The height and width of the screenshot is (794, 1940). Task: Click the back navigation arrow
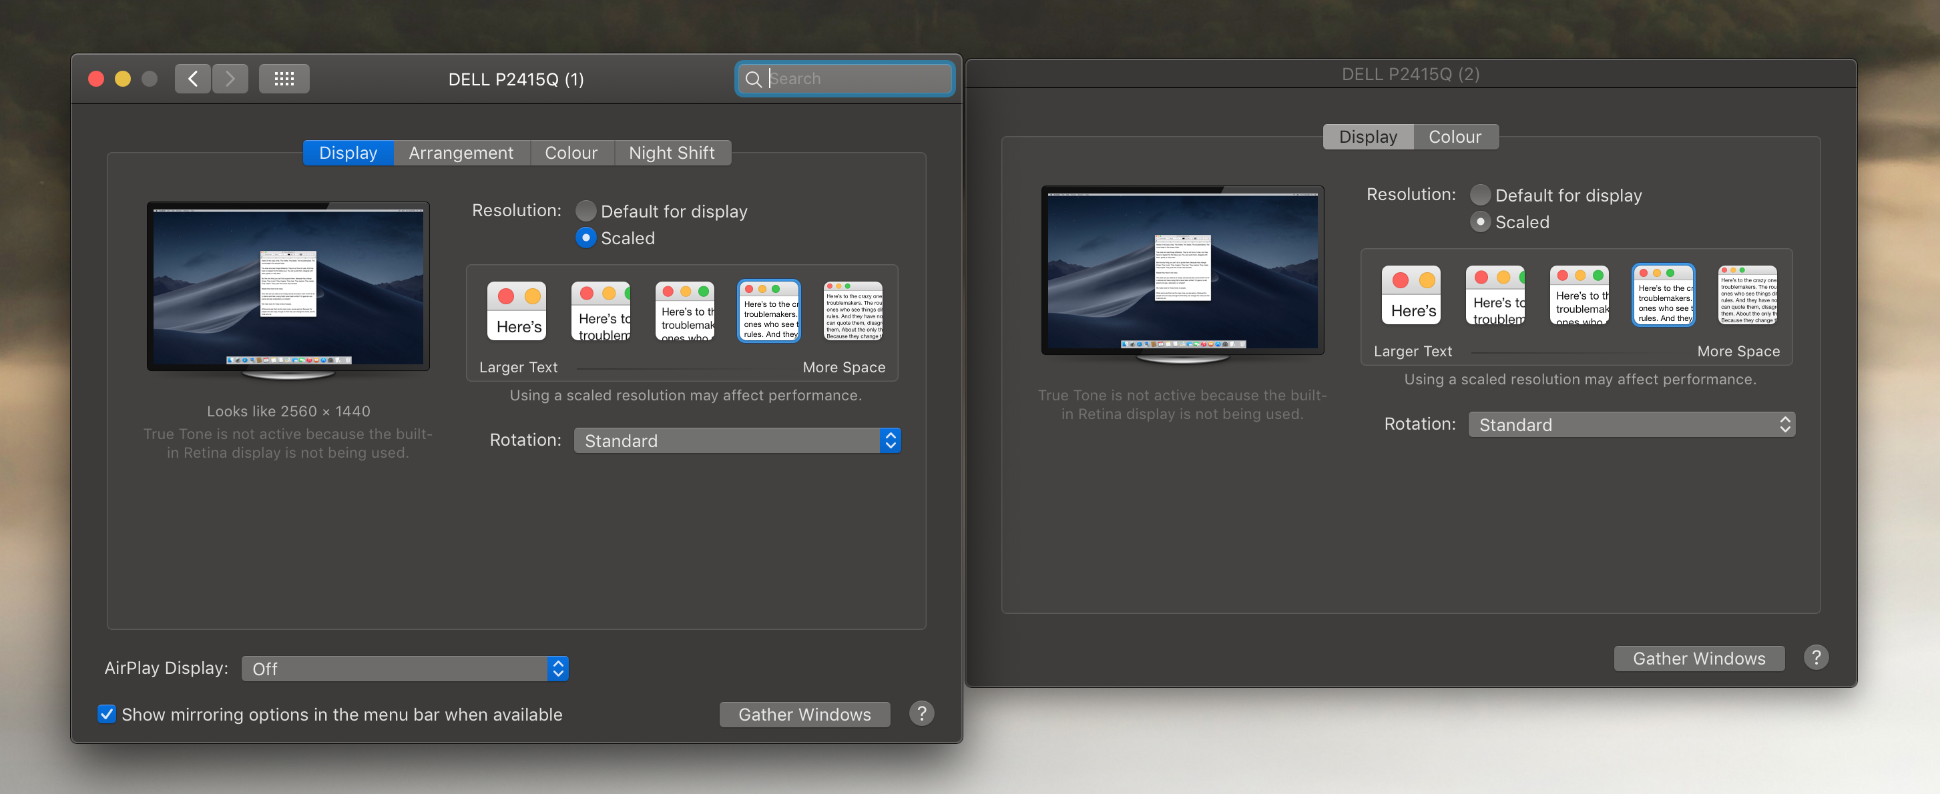(193, 78)
